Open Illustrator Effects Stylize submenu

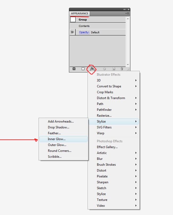click(x=114, y=121)
